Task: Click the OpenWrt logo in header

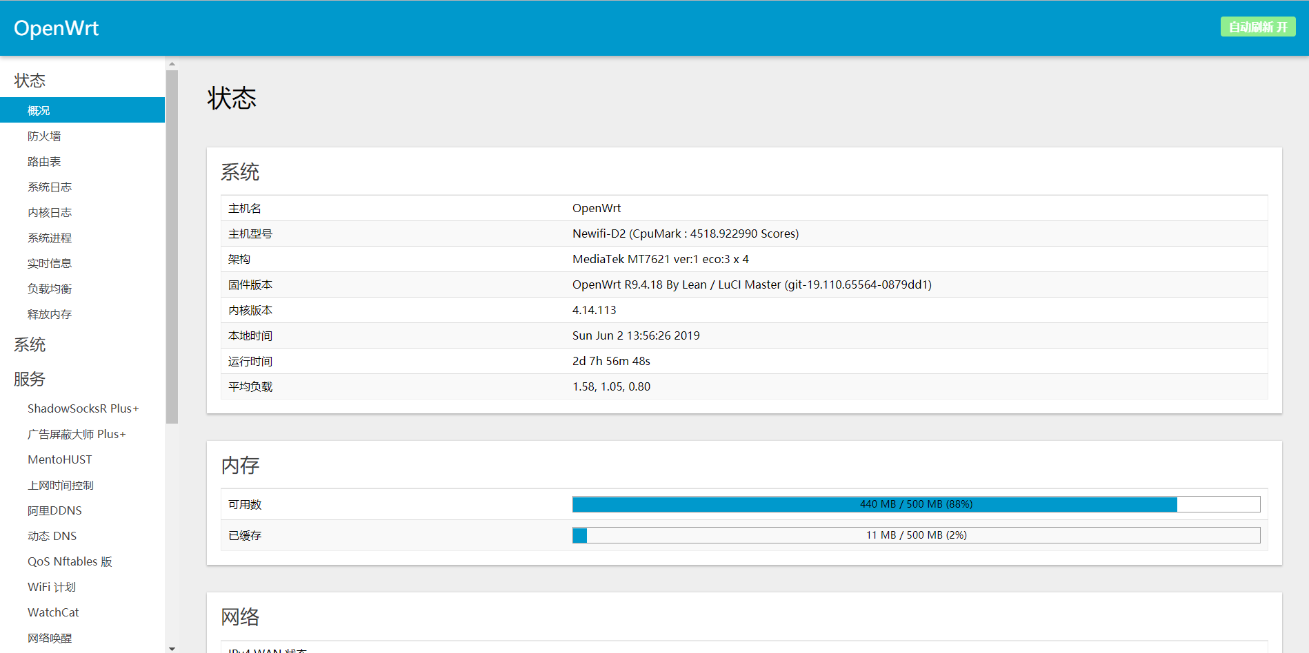Action: [x=57, y=28]
